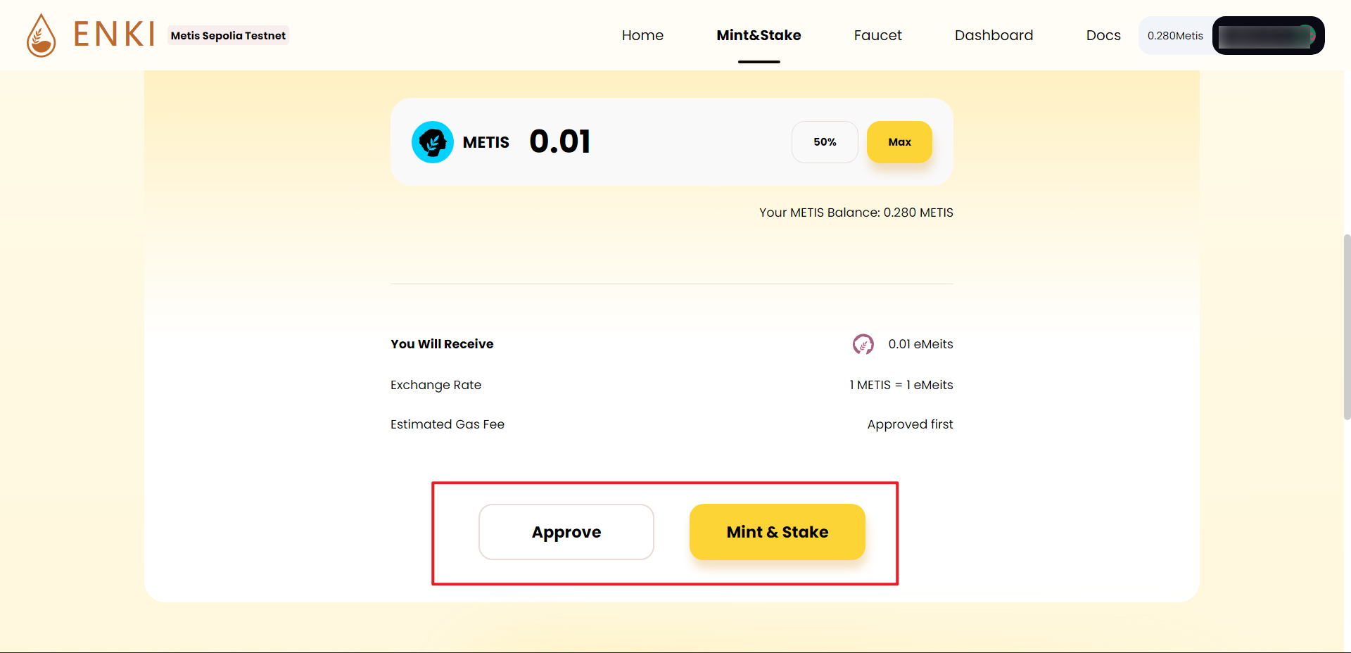Click the 1 METIS = 1 eMeits text
This screenshot has height=653, width=1351.
pyautogui.click(x=901, y=385)
